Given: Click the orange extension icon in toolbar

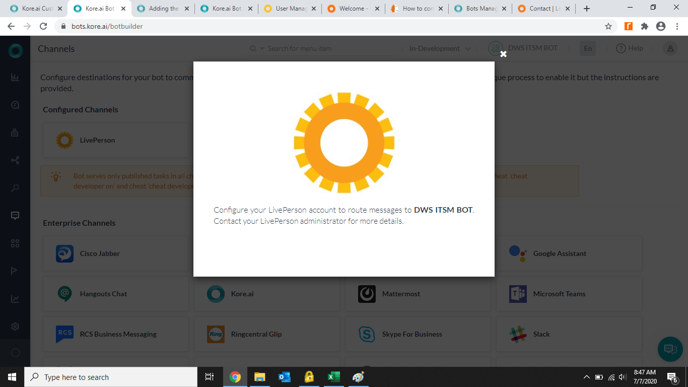Looking at the screenshot, I should [x=629, y=26].
